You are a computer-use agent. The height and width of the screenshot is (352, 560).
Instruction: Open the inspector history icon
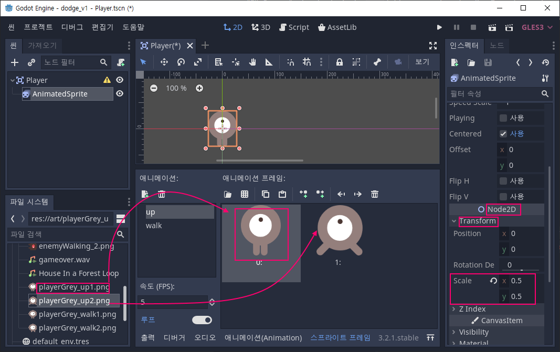[x=545, y=62]
